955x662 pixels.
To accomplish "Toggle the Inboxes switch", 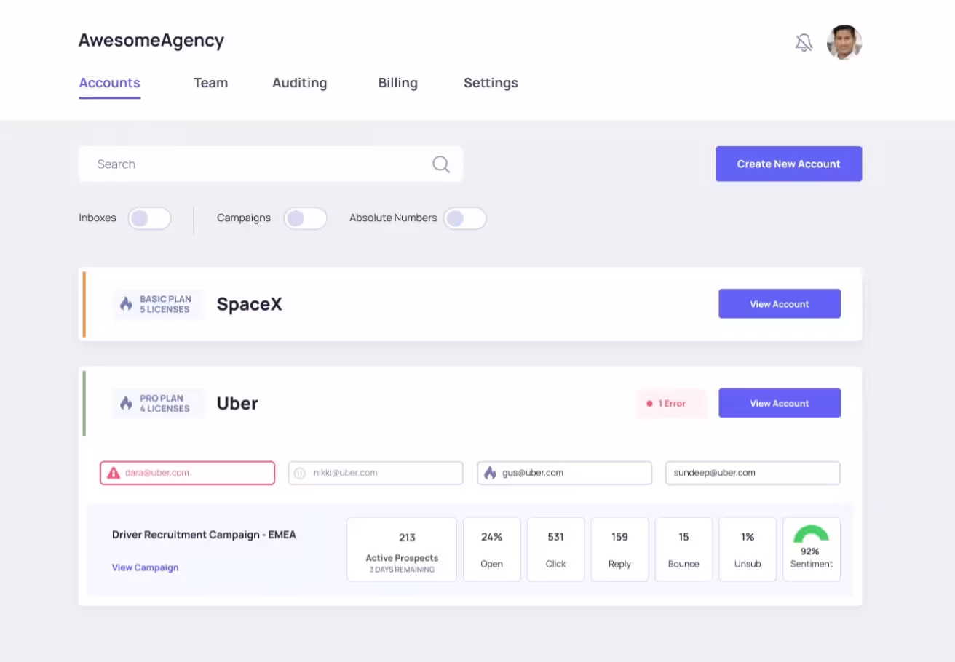I will click(x=149, y=218).
